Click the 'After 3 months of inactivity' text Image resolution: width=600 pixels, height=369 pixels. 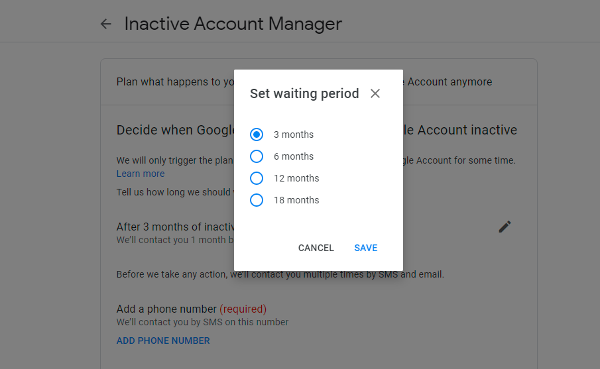(175, 227)
